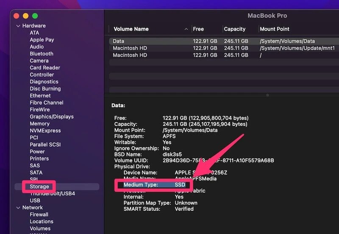Click the MacBook Pro window title
This screenshot has width=339, height=234.
click(267, 16)
